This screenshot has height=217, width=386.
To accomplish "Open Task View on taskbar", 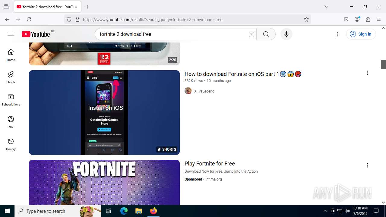I will click(109, 211).
